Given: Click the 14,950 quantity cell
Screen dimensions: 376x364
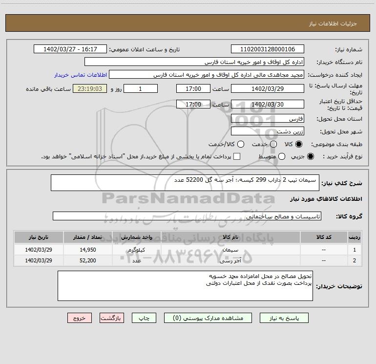Looking at the screenshot, I should [88, 250].
